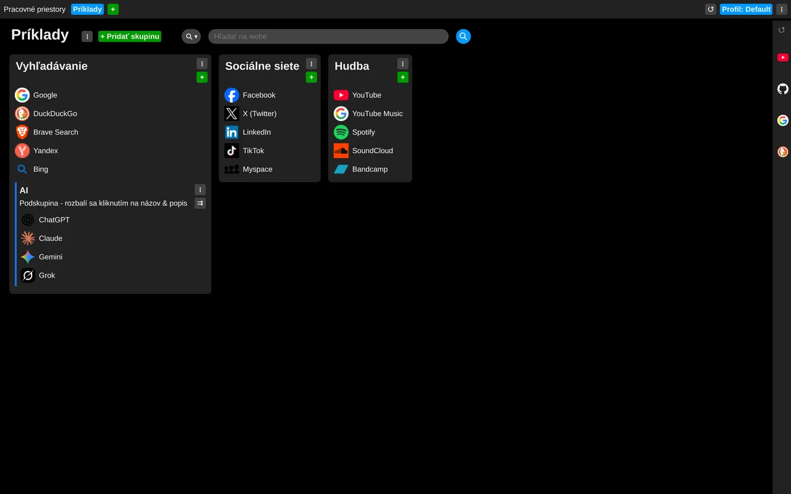
Task: Open DuckDuckGo from the right sidebar
Action: point(783,152)
